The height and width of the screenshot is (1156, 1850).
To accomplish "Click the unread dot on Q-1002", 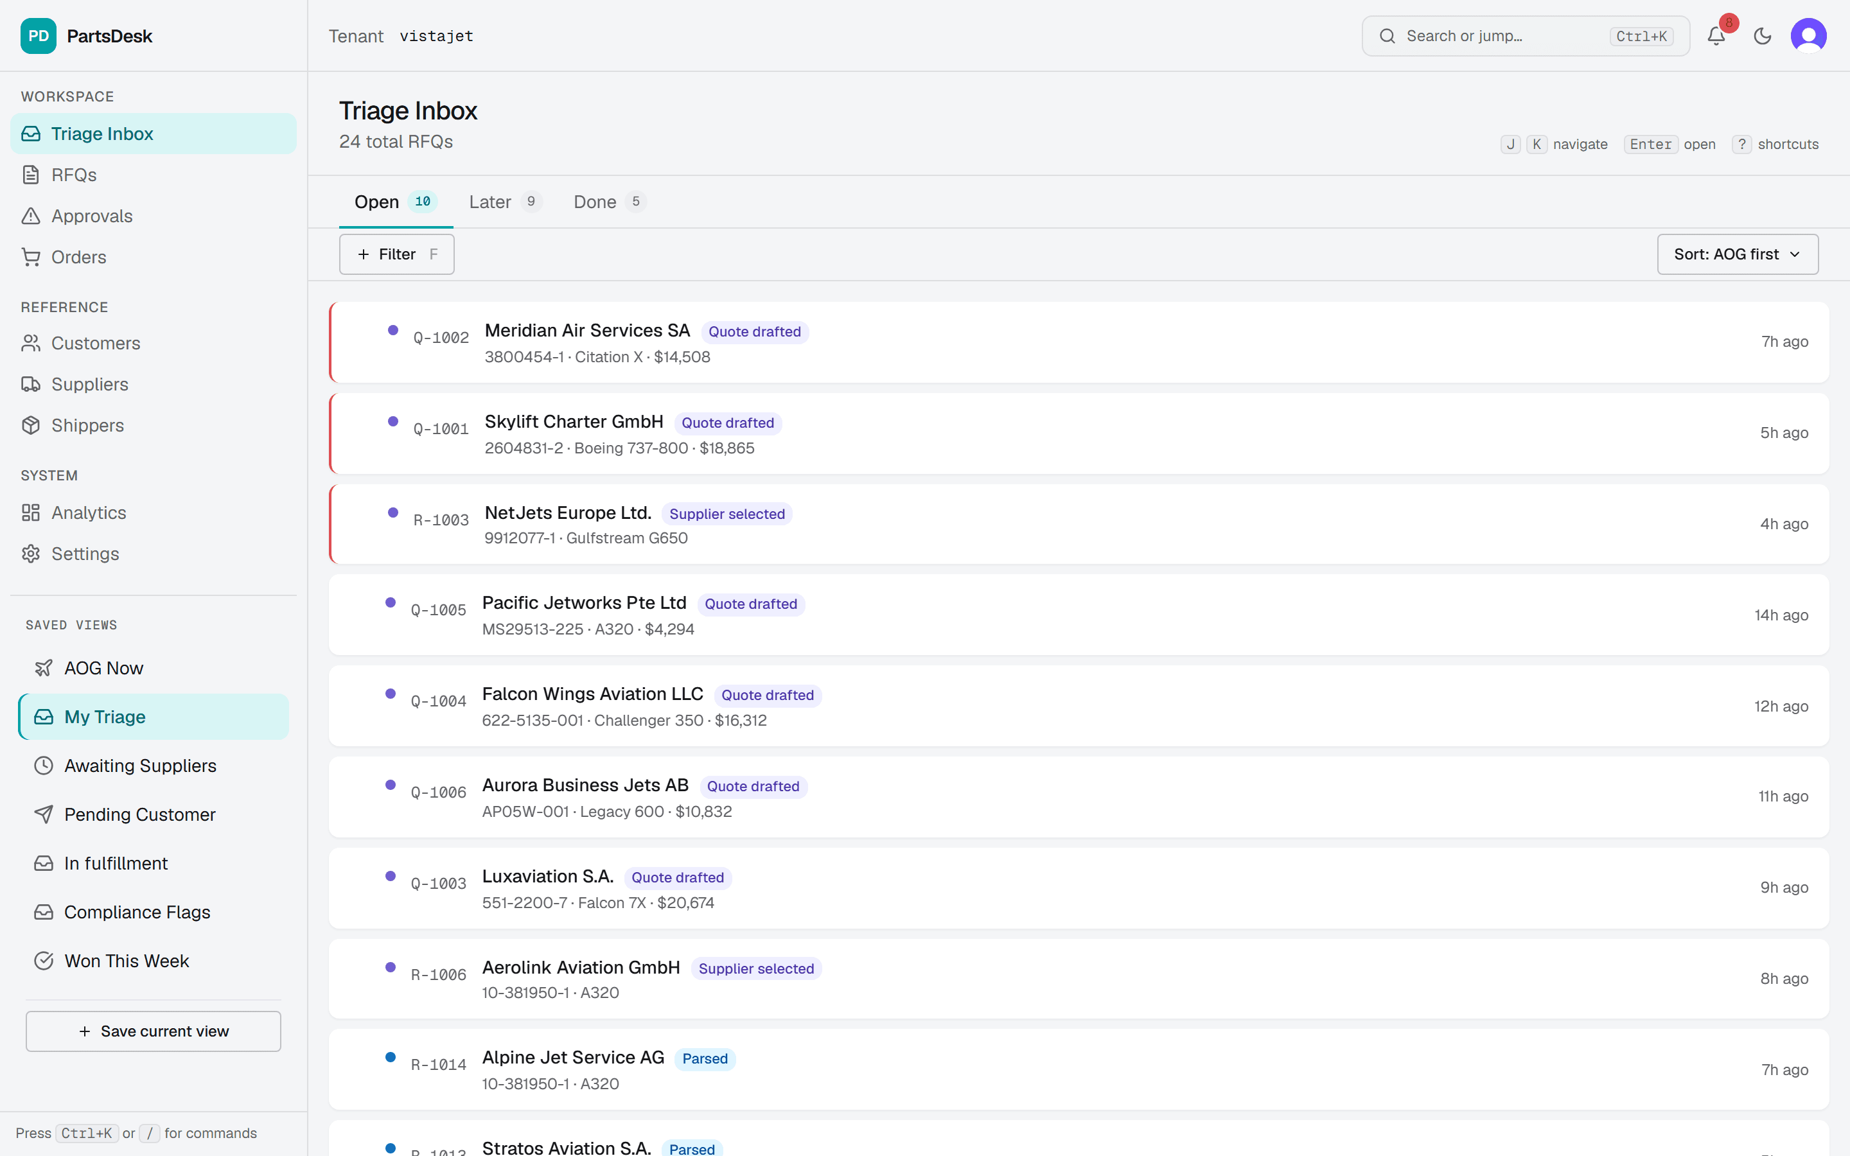I will (393, 330).
